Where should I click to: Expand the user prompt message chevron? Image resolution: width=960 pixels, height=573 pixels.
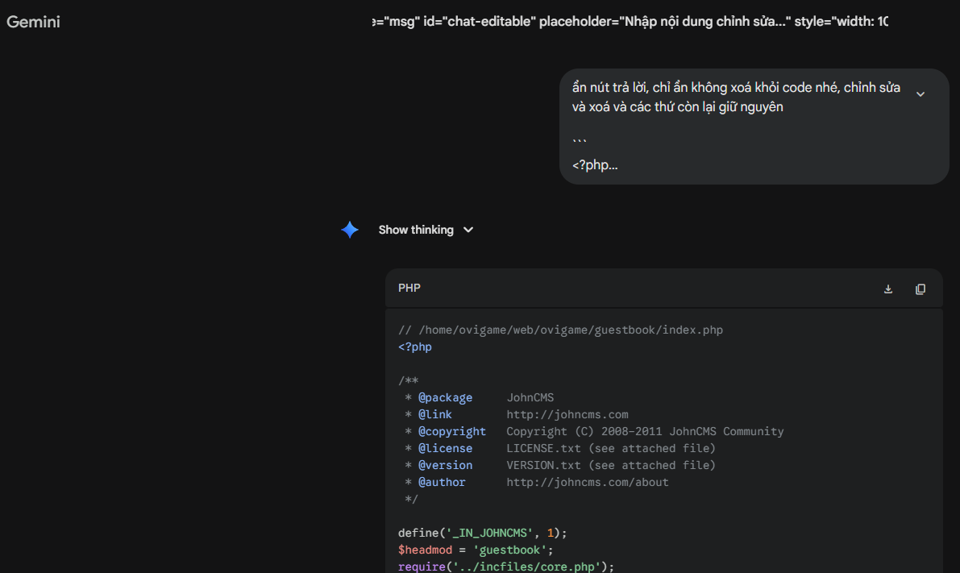[921, 94]
